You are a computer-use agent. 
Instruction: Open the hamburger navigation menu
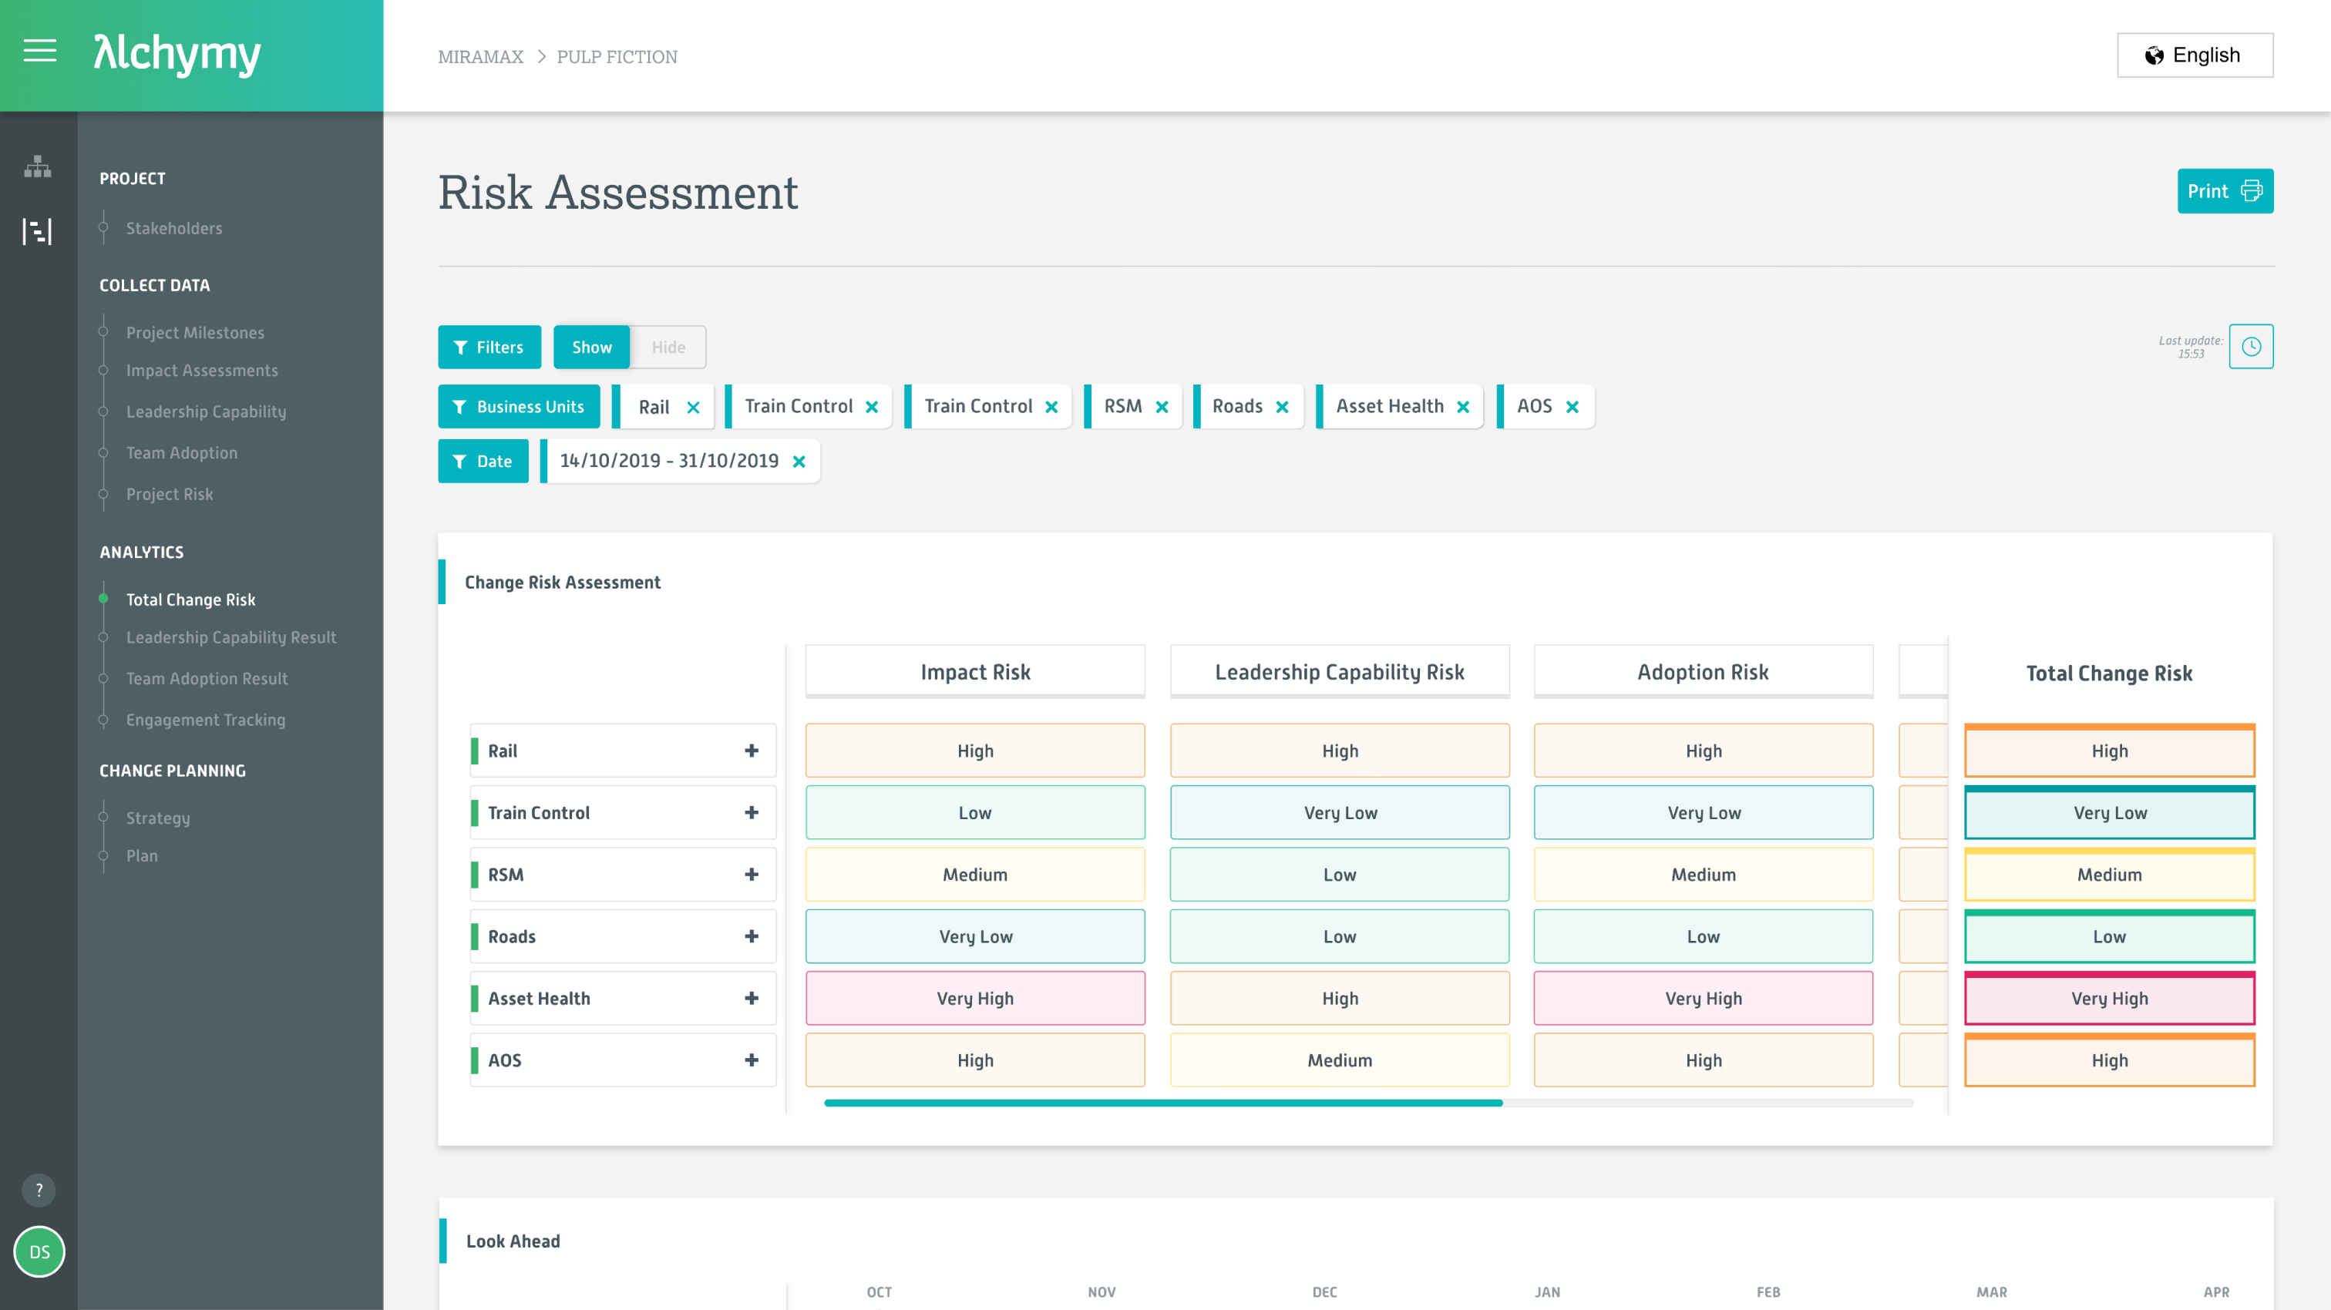tap(40, 52)
